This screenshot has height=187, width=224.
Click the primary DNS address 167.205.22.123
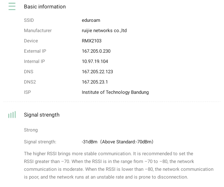coord(97,72)
